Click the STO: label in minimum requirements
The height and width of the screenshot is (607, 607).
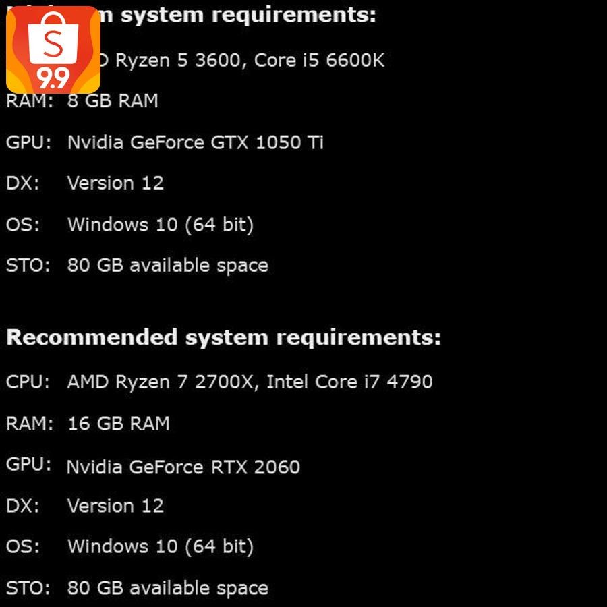tap(28, 266)
